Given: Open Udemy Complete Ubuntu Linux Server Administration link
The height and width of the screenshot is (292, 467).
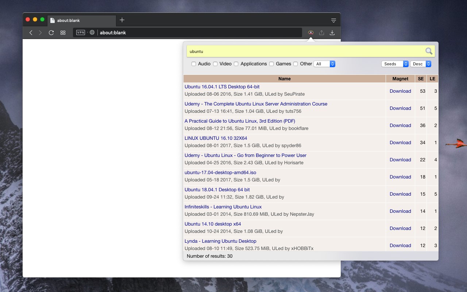Looking at the screenshot, I should click(256, 104).
